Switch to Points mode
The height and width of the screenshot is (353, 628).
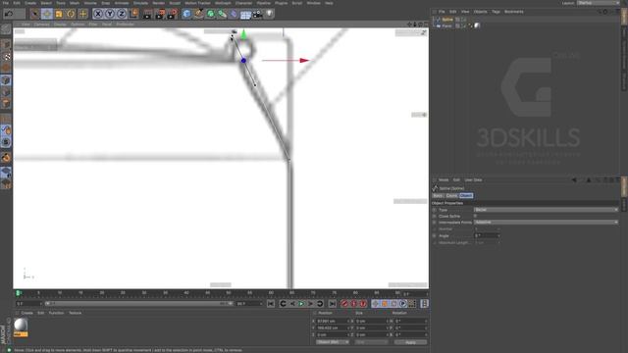[6, 80]
